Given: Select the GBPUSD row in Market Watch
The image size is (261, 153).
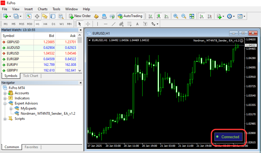Looking at the screenshot, I should pyautogui.click(x=39, y=42).
